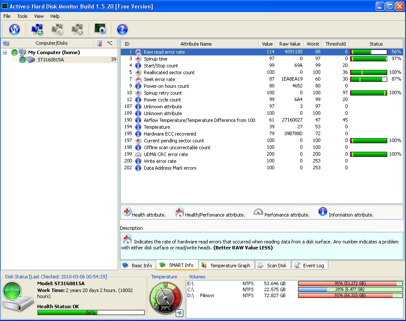This screenshot has width=406, height=321.
Task: Click the computer settings toolbar icon
Action: (x=57, y=29)
